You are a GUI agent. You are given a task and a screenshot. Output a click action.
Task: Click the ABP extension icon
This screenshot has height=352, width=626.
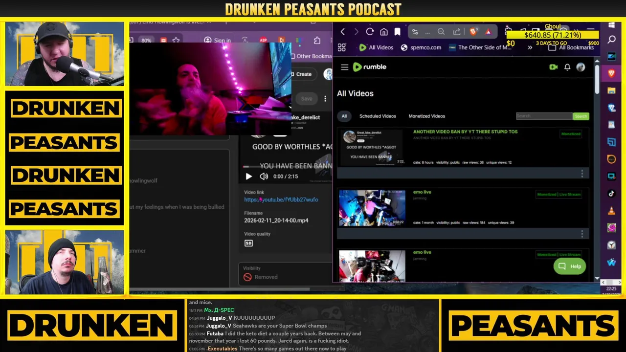coord(263,40)
